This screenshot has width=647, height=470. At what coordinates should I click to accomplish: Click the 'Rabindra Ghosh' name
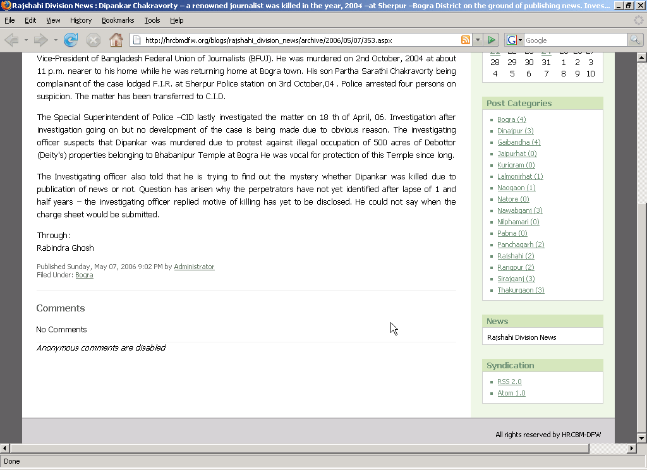point(65,248)
